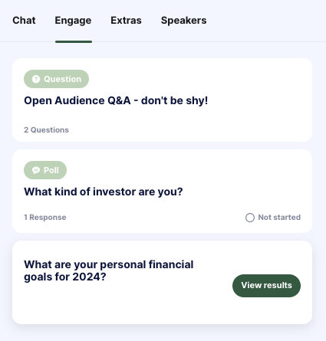Click the question mark icon in Question badge
Screen dimensions: 326x341
(36, 79)
